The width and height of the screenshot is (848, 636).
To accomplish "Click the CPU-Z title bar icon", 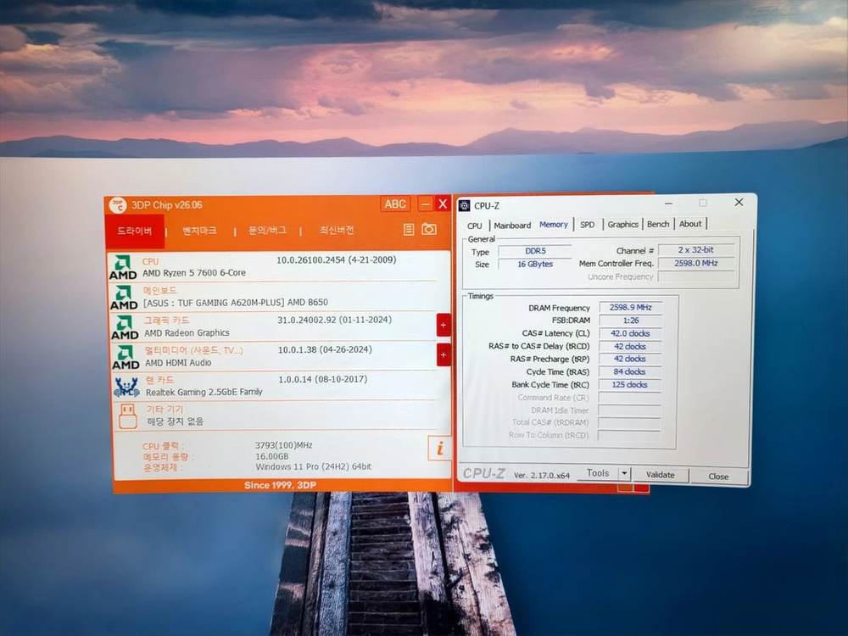I will pos(464,205).
